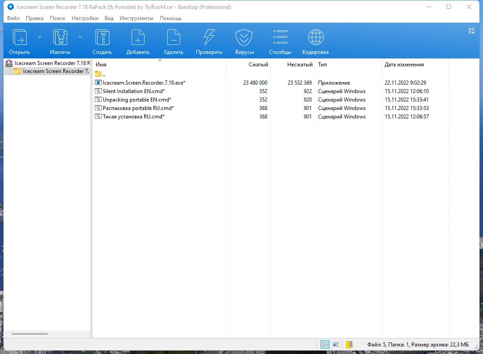Click the window resize grip in status bar corner
This screenshot has height=354, width=483.
pyautogui.click(x=476, y=347)
